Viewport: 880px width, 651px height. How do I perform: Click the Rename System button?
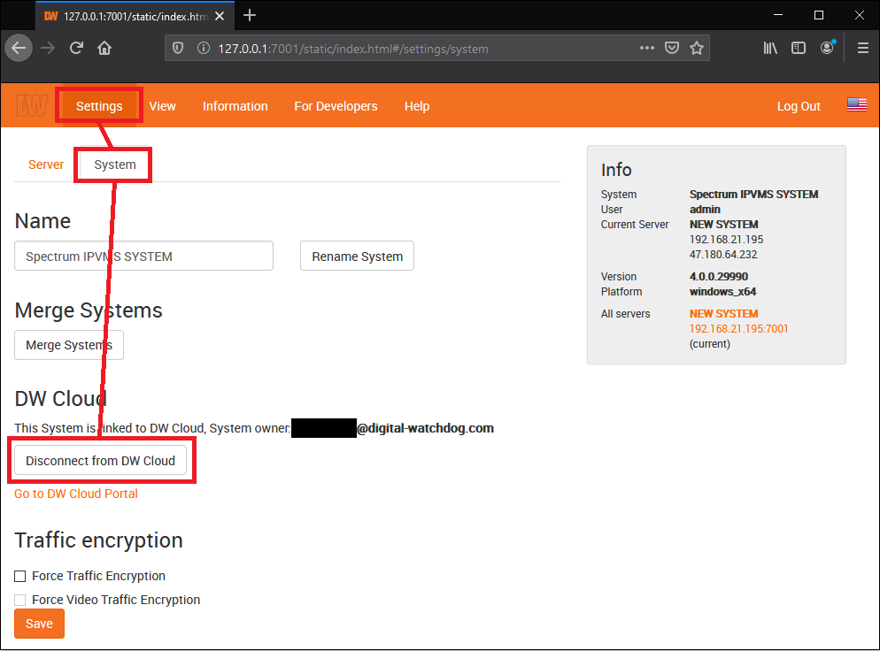[357, 257]
